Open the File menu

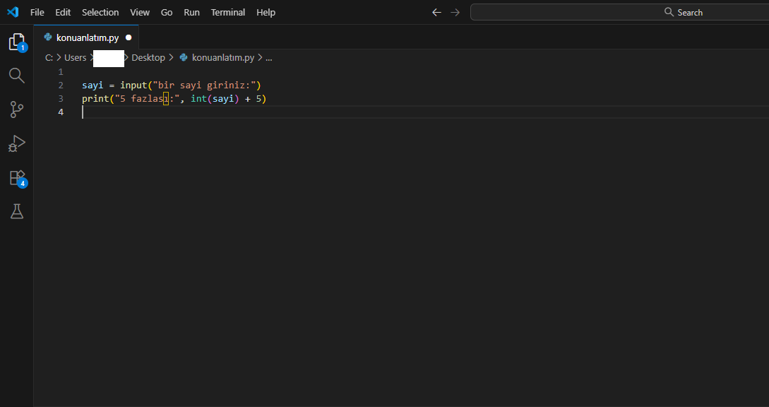37,12
